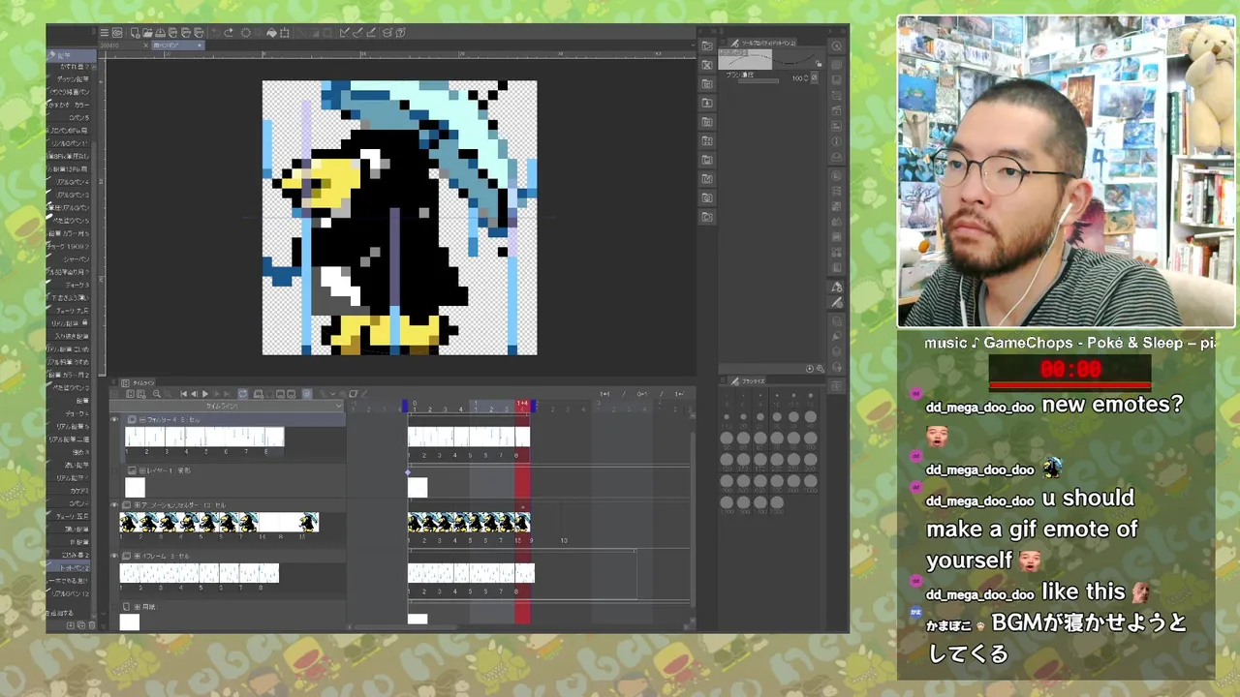The width and height of the screenshot is (1240, 697).
Task: Click the open file folder icon
Action: [147, 33]
